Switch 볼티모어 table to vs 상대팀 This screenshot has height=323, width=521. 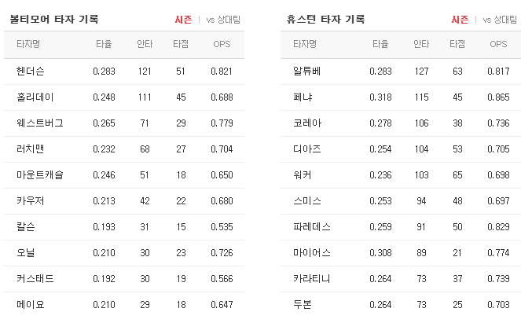223,20
